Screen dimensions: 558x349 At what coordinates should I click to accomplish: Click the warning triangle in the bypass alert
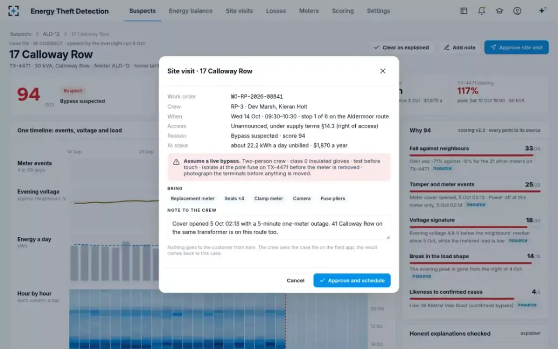(x=176, y=162)
